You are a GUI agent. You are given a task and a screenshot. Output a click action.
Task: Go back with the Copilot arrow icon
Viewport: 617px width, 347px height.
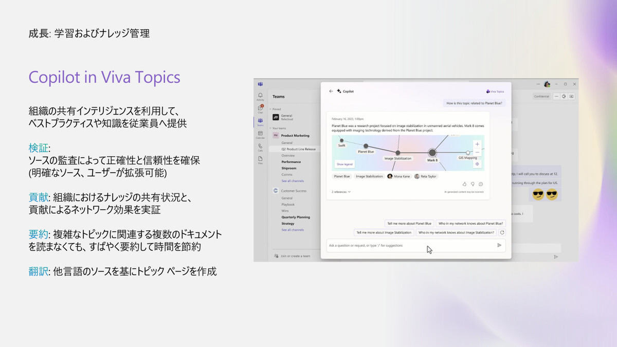click(x=331, y=91)
